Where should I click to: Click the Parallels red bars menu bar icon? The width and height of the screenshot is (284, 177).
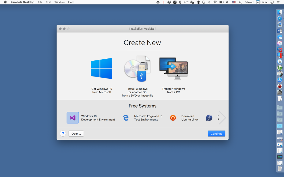click(x=163, y=2)
